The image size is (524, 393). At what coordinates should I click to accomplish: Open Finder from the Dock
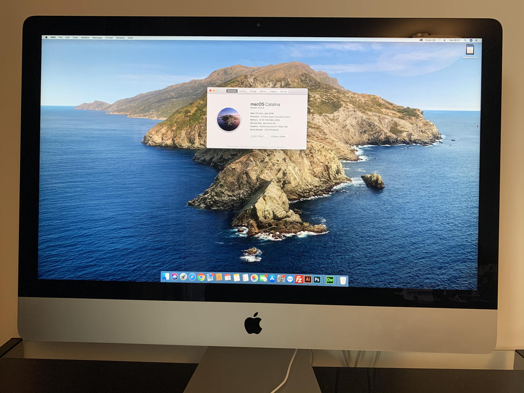coord(166,277)
